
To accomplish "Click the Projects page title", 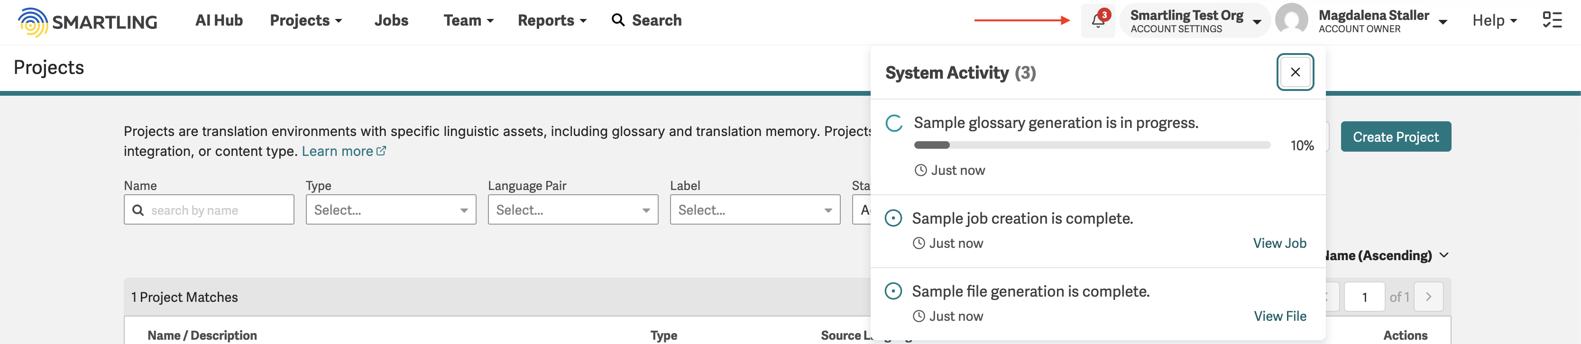I will [x=48, y=67].
